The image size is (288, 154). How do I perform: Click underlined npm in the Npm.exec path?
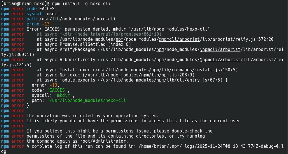click(x=145, y=75)
